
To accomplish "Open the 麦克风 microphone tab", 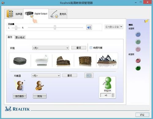I will coord(58,14).
